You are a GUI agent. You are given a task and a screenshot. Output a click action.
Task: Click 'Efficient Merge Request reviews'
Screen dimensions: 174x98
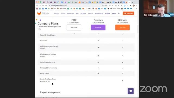pyautogui.click(x=48, y=56)
